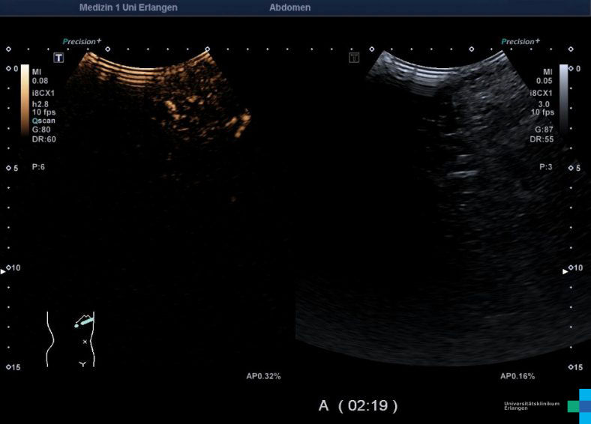Click the right focus arrow at depth 10

[x=566, y=271]
